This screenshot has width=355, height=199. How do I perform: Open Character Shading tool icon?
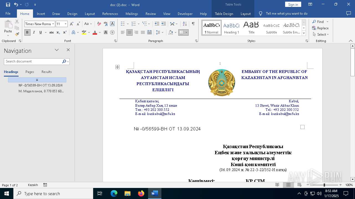pos(106,32)
